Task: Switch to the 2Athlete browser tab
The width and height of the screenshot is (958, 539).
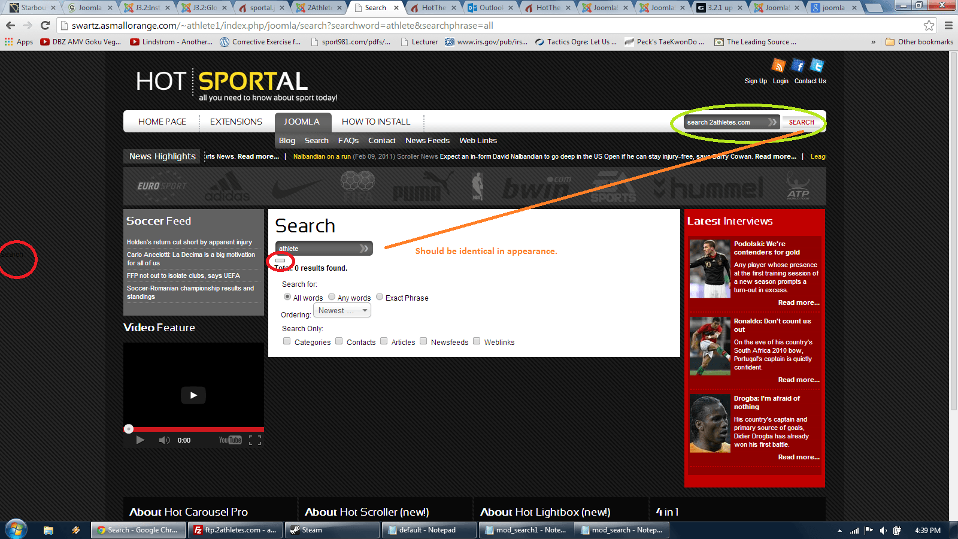Action: [320, 8]
